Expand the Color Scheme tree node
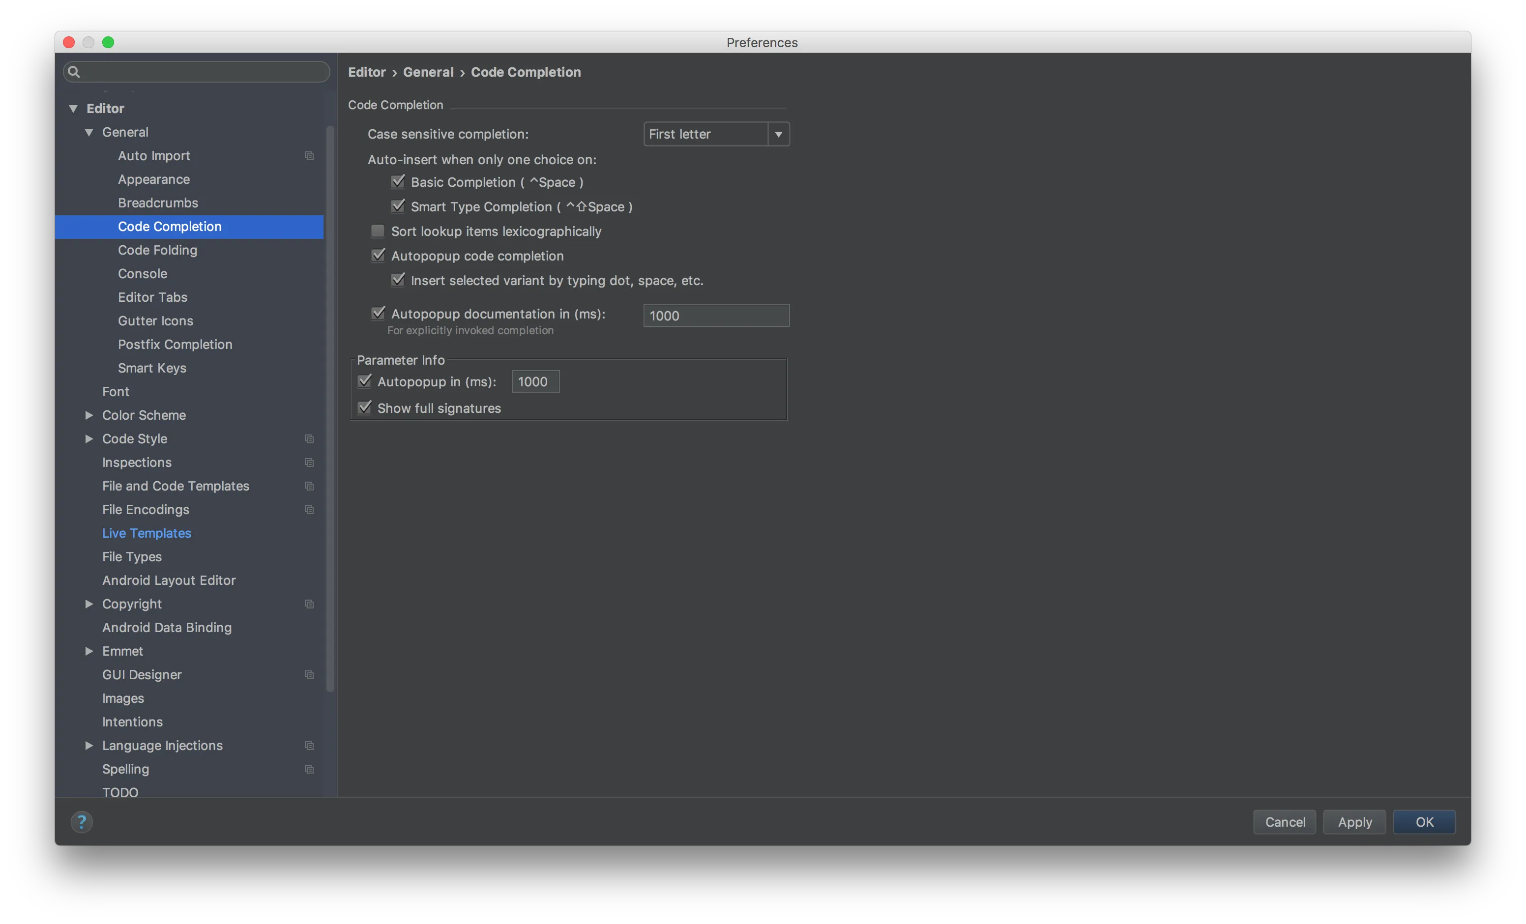Image resolution: width=1526 pixels, height=924 pixels. tap(89, 415)
